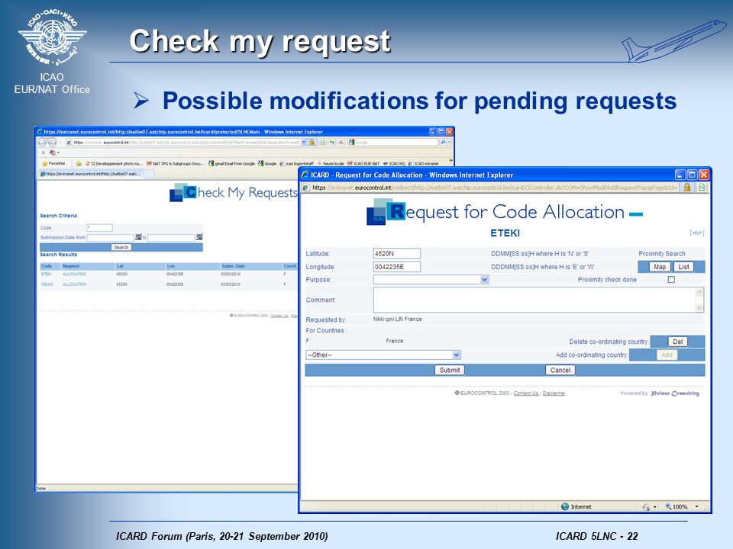Click the greyed Add co-ordinating country button

pos(667,355)
